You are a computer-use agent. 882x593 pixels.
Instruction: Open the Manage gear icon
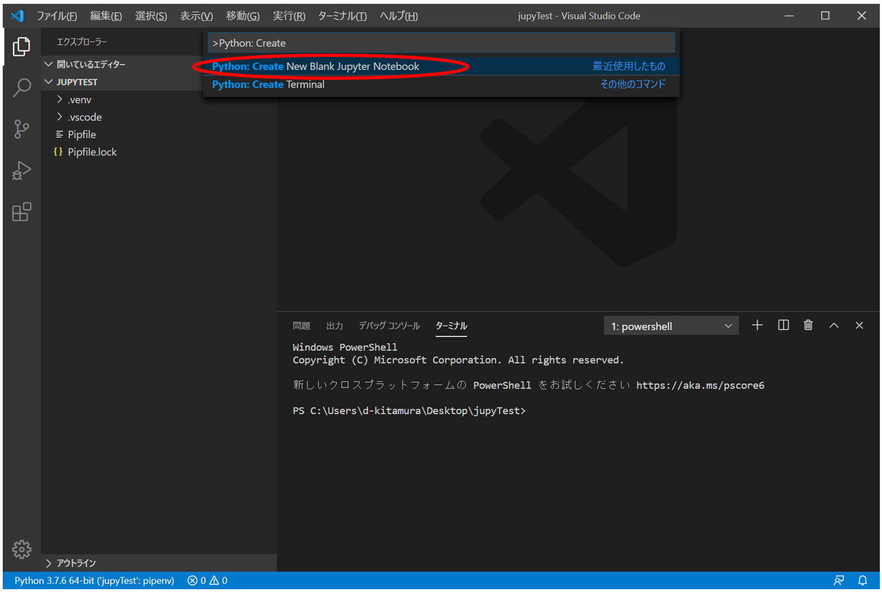[x=22, y=549]
